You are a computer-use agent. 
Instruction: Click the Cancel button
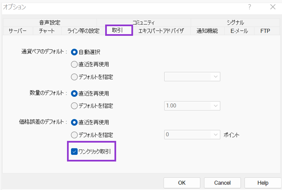coord(222,183)
